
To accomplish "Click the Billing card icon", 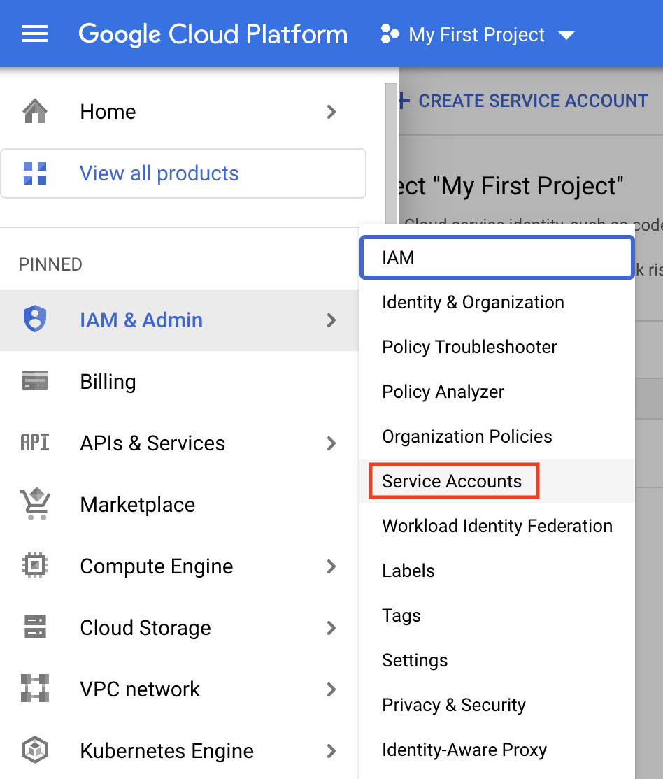I will [x=35, y=380].
